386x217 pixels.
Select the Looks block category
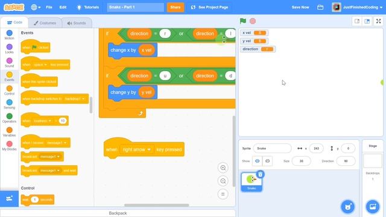coord(10,49)
